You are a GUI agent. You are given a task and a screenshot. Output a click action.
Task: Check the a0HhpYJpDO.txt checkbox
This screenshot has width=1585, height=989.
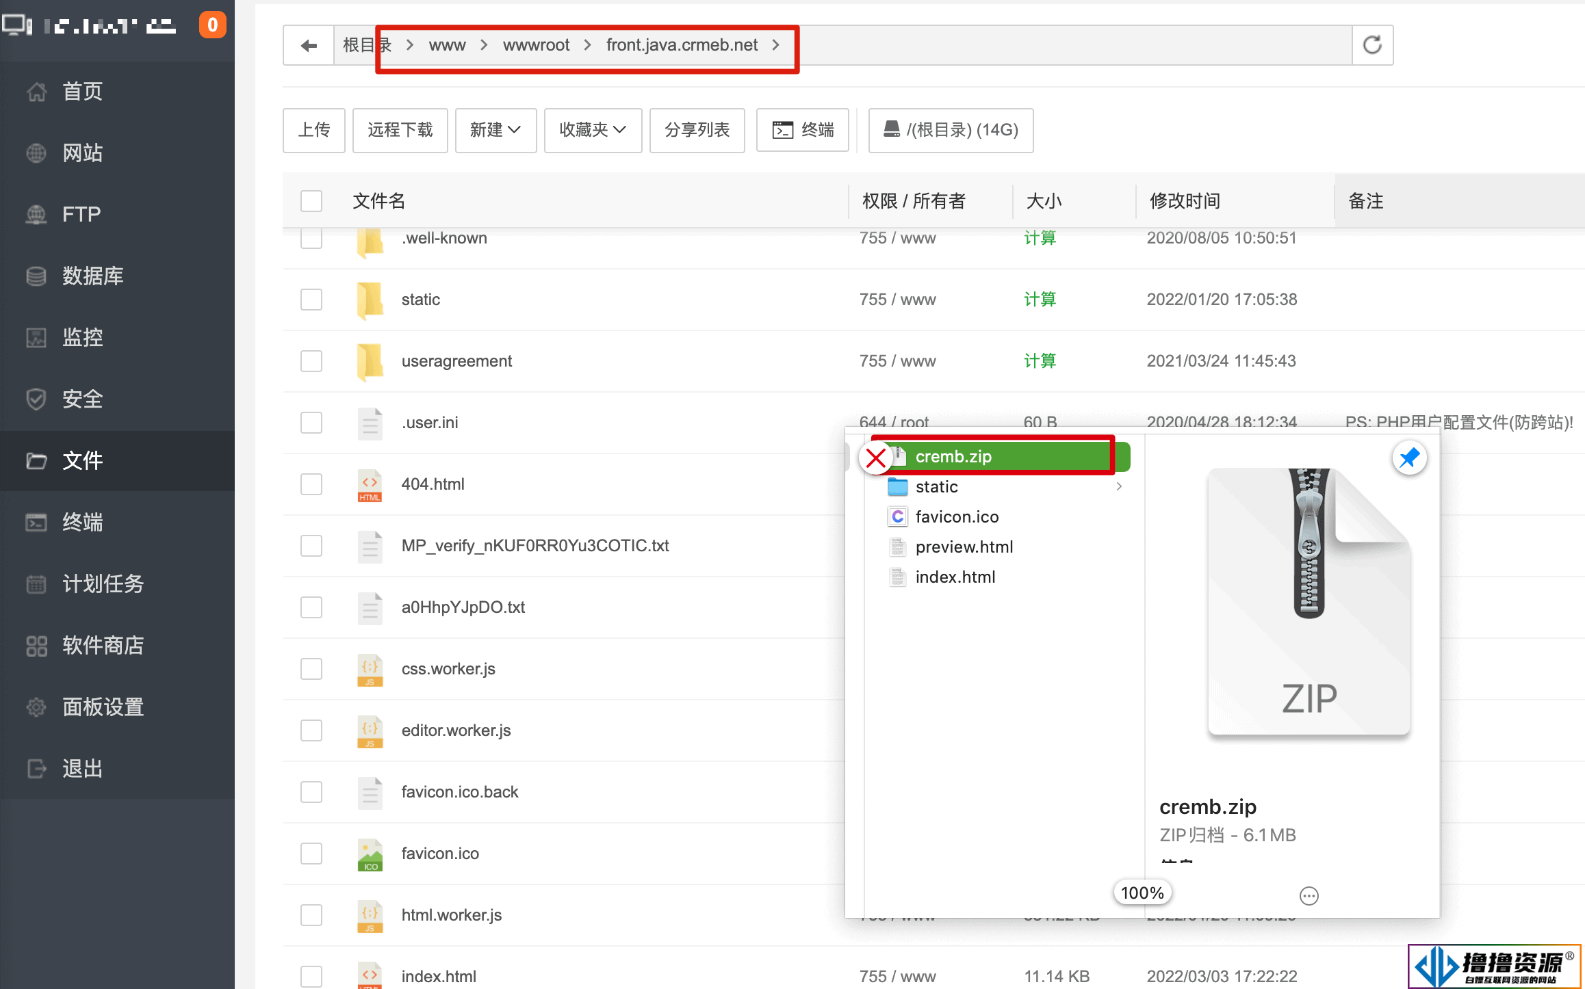pos(311,607)
